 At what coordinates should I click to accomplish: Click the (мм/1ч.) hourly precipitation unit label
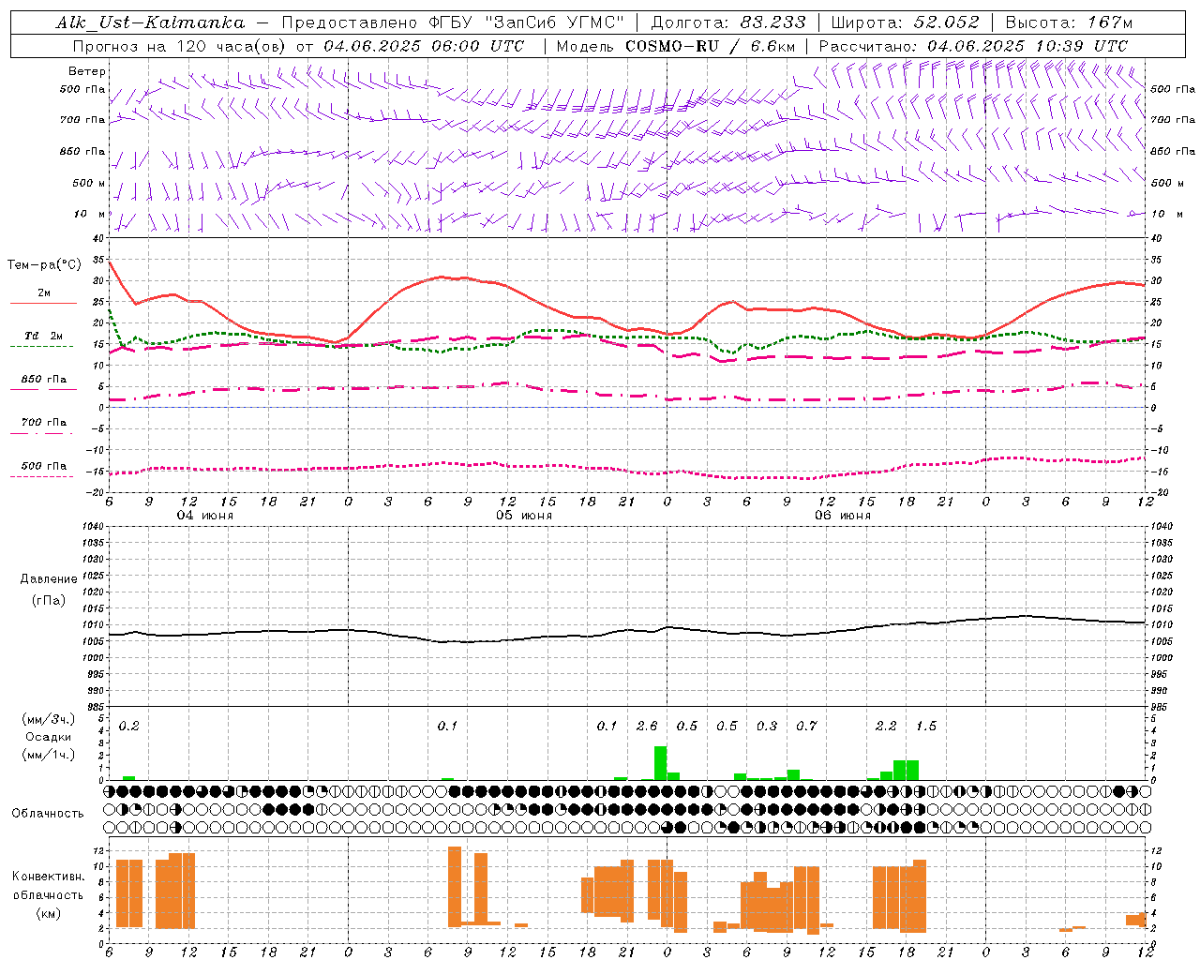[48, 755]
